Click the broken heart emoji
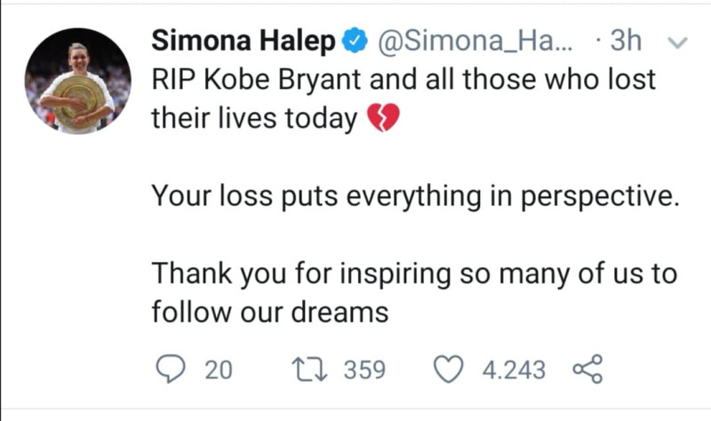Viewport: 711px width, 421px height. coord(383,117)
